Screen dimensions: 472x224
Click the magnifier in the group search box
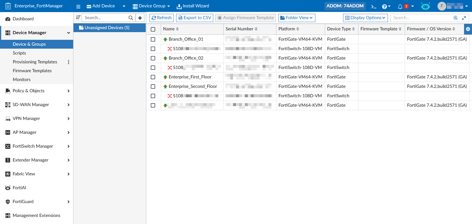point(131,18)
